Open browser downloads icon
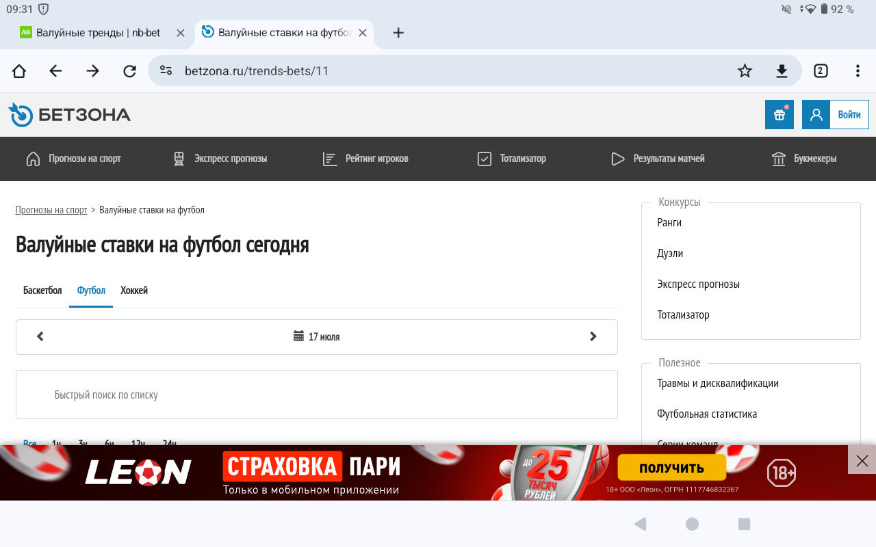This screenshot has width=876, height=547. coord(782,71)
